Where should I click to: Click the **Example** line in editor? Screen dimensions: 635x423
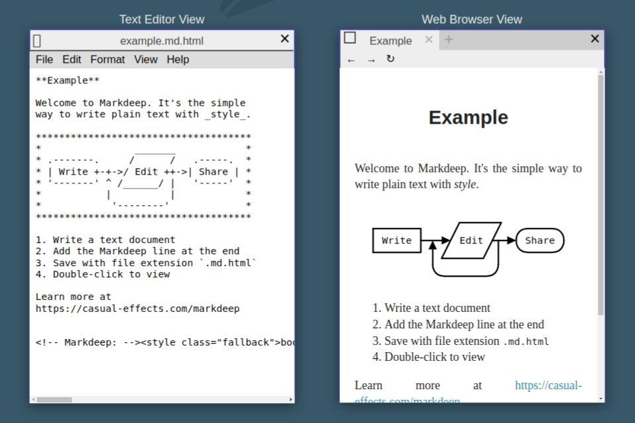(67, 81)
